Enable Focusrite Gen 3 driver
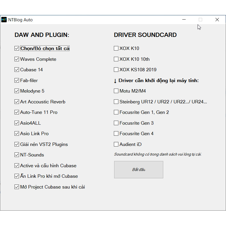The width and height of the screenshot is (226, 226). click(x=116, y=123)
